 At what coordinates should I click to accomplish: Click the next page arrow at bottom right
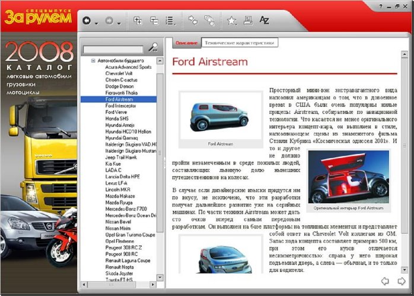click(402, 281)
